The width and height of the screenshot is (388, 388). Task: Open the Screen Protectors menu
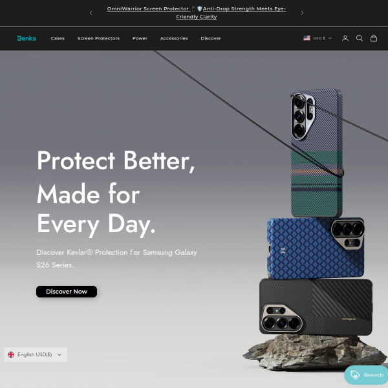[x=98, y=38]
